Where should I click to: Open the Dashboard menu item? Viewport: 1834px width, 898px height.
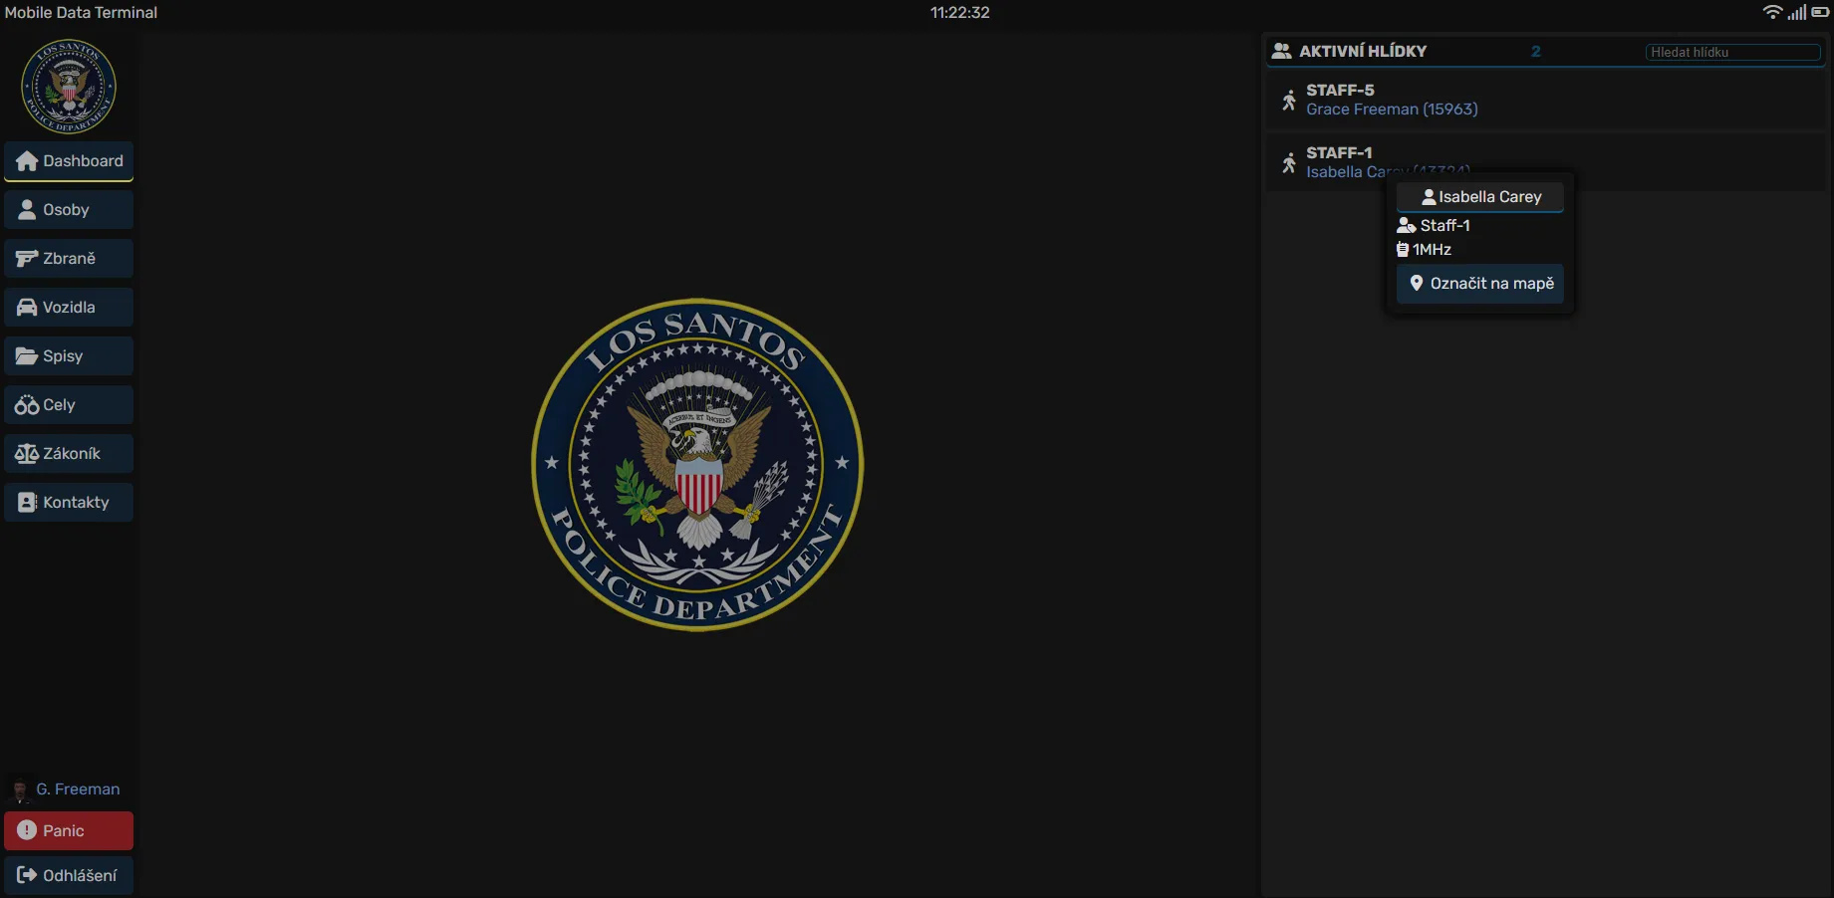tap(69, 161)
